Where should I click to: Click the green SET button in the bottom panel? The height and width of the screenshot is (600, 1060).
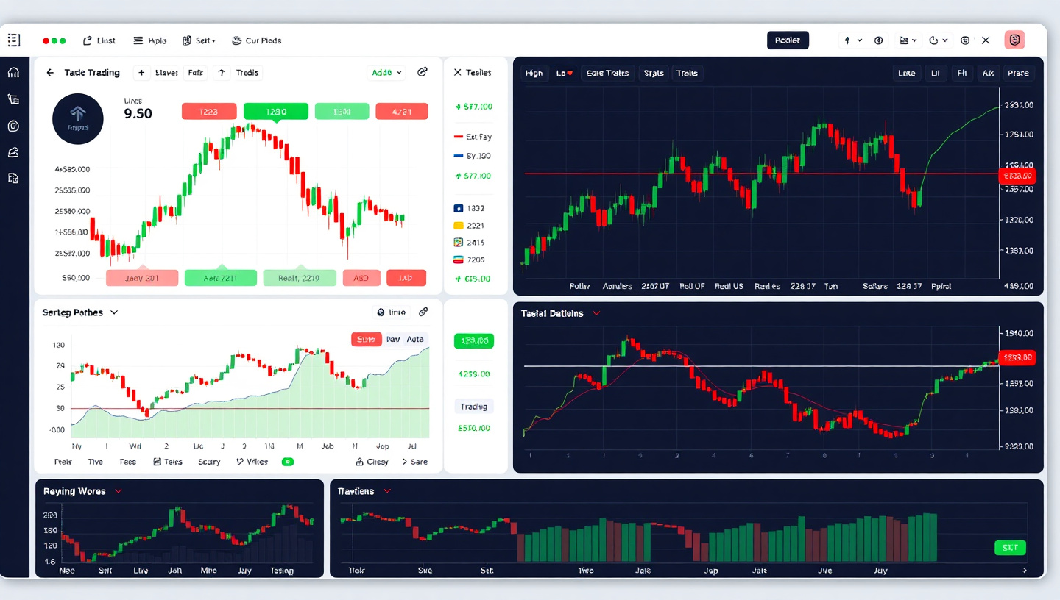1010,548
